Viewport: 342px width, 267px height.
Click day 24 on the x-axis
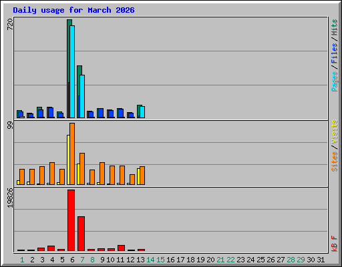250,260
